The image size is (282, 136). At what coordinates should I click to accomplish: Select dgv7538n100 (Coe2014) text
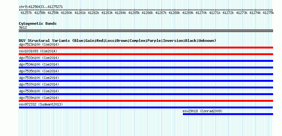point(39,91)
